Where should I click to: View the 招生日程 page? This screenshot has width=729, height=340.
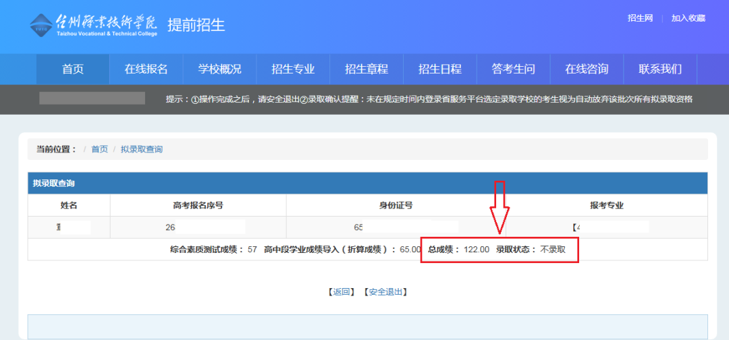coord(440,69)
